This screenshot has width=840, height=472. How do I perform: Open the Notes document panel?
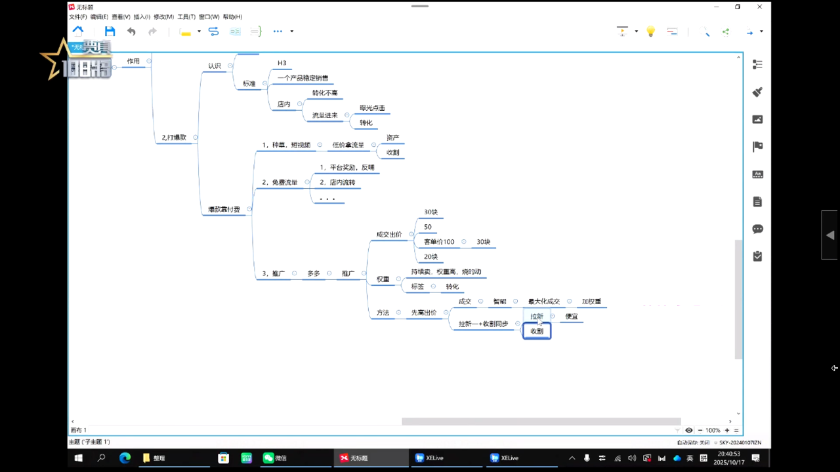757,202
